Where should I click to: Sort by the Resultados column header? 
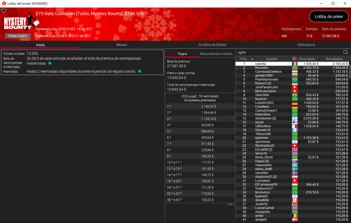334,59
